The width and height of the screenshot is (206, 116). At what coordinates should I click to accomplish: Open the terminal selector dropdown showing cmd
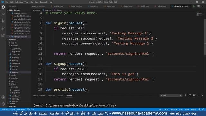[x=171, y=95]
